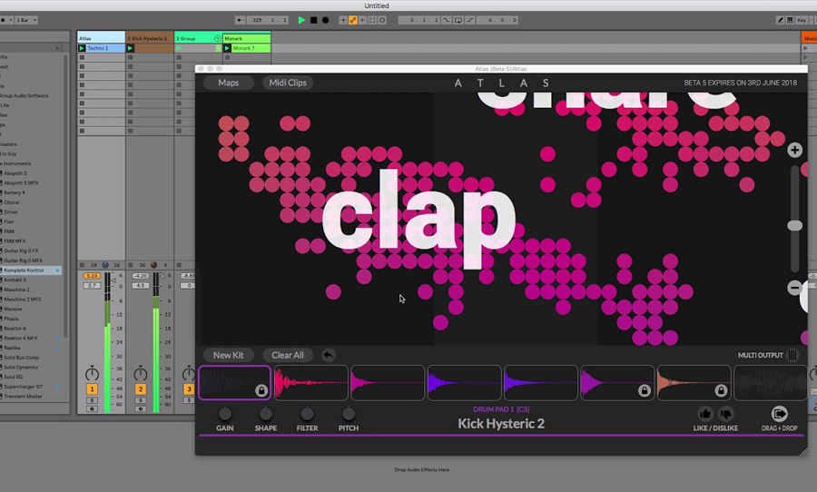This screenshot has width=817, height=492.
Task: Click the plus zoom-in icon on map
Action: pyautogui.click(x=795, y=150)
